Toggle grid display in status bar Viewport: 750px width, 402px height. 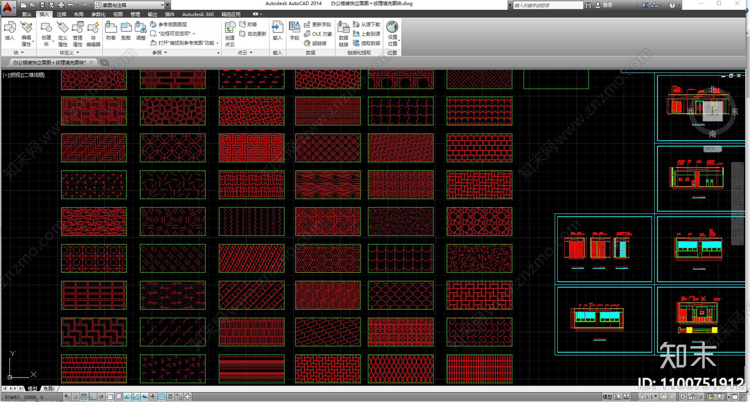pyautogui.click(x=84, y=397)
